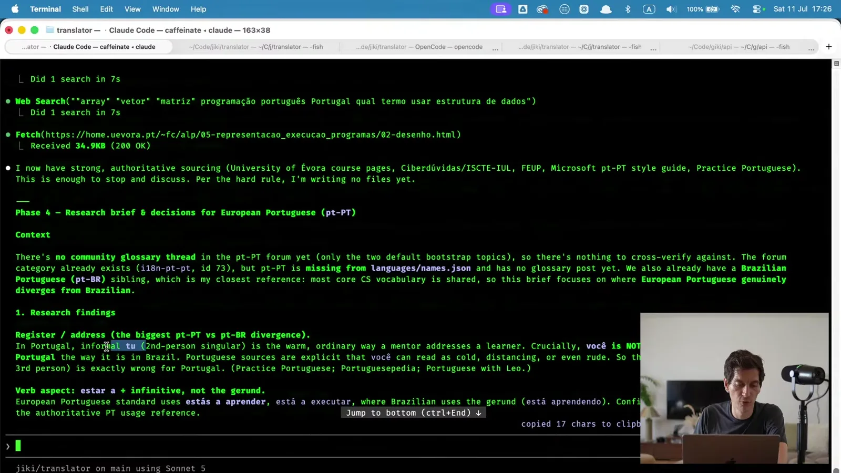Expand the ellipsis on the OpenCode tab
Viewport: 841px width, 473px height.
(495, 48)
